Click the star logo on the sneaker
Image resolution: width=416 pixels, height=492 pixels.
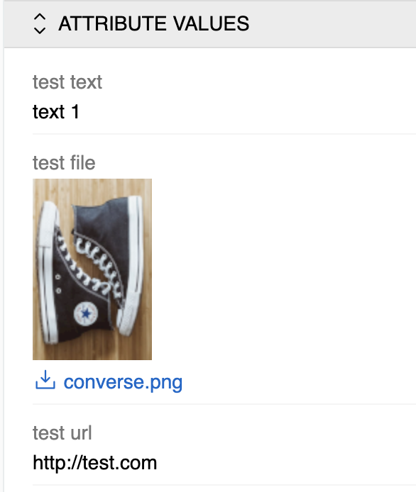click(85, 313)
